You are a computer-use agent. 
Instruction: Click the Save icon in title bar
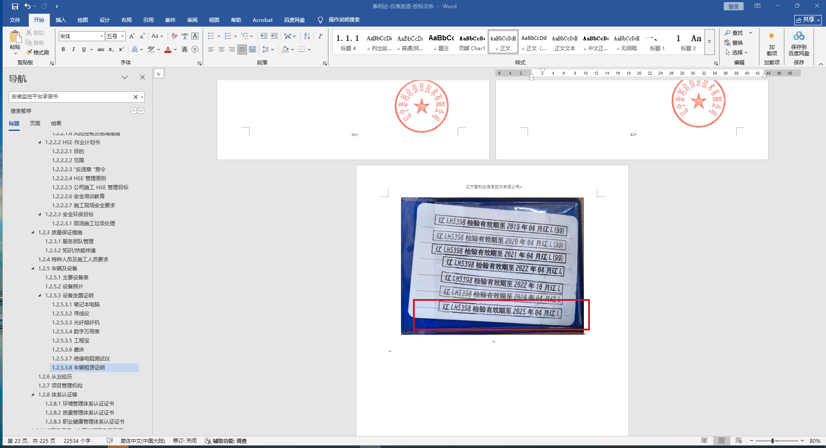point(15,6)
